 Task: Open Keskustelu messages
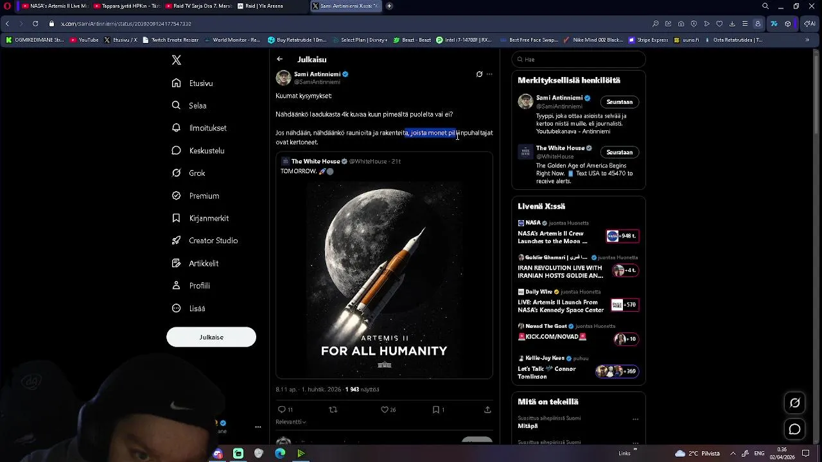198,151
